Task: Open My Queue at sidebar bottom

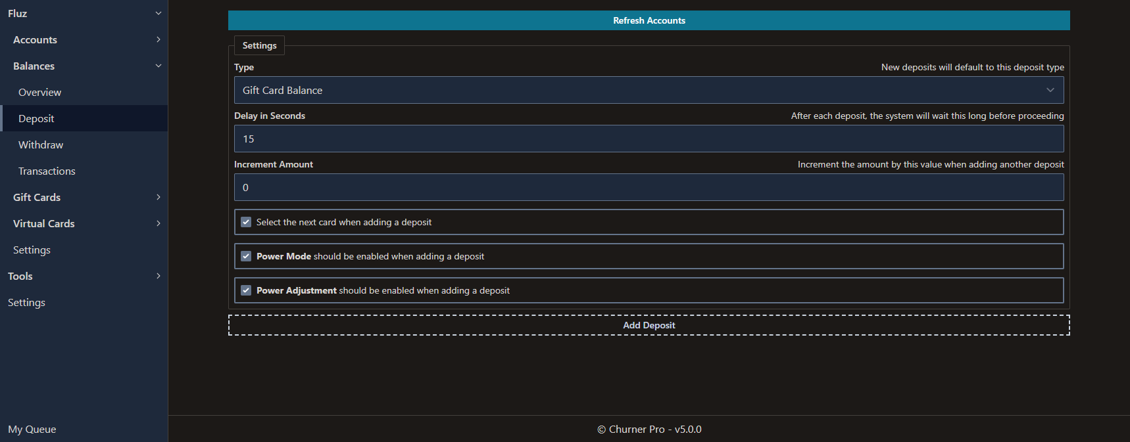Action: (32, 429)
